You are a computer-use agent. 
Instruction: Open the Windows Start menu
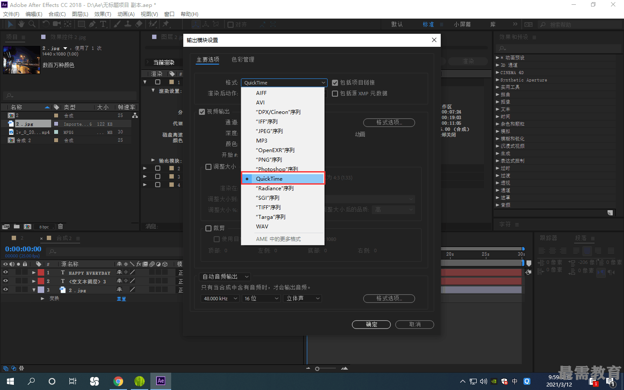pyautogui.click(x=10, y=381)
